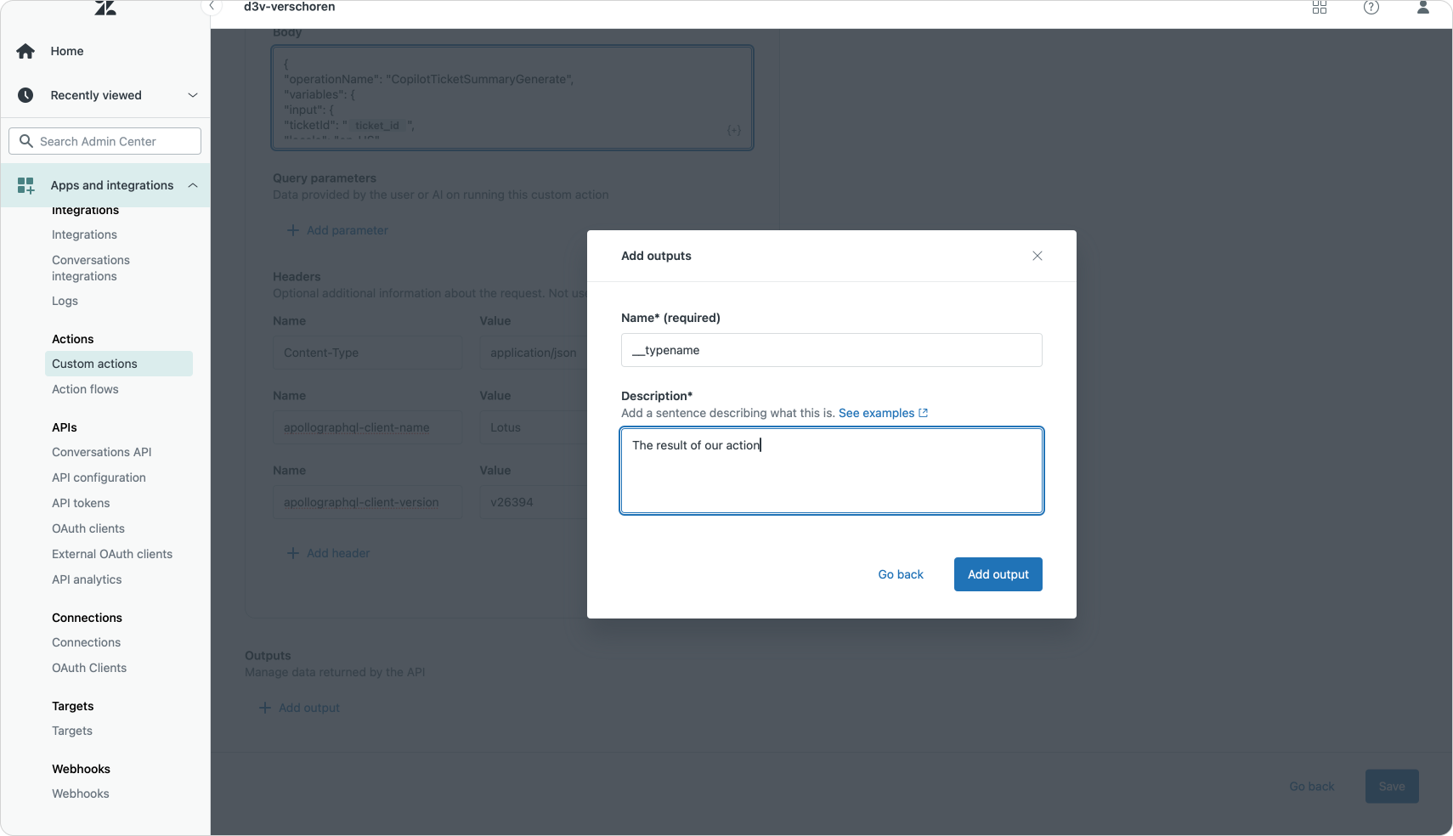Open the See examples link
The height and width of the screenshot is (836, 1453).
tap(875, 413)
